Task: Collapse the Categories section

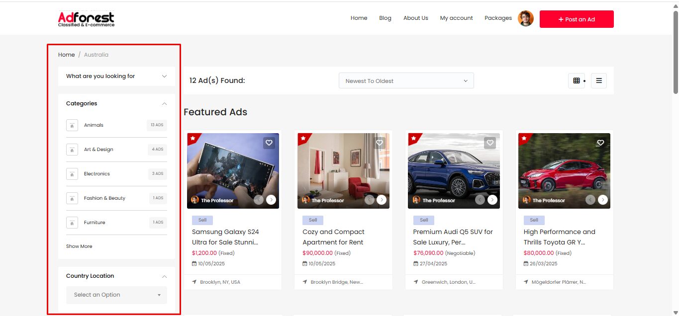Action: click(x=164, y=104)
